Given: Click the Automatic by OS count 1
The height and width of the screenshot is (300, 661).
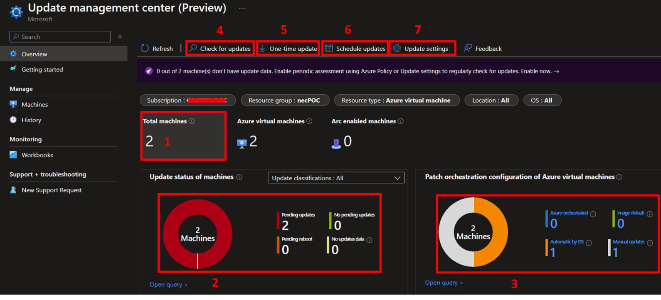Looking at the screenshot, I should (552, 252).
